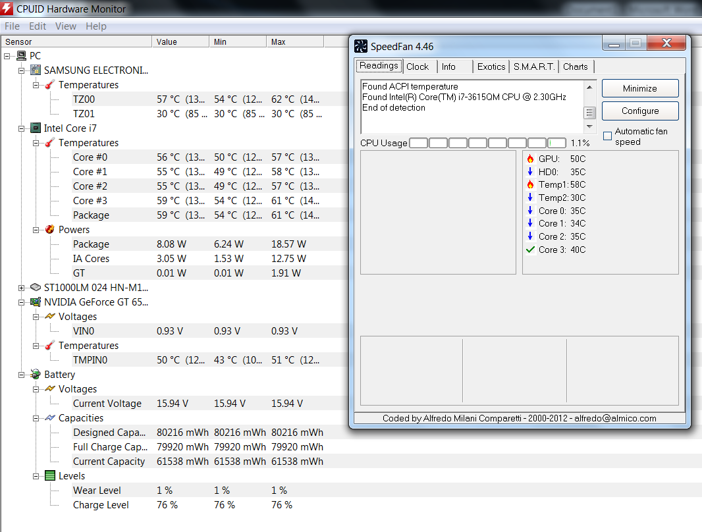
Task: Click the flame icon next to Temp1
Action: pos(530,184)
